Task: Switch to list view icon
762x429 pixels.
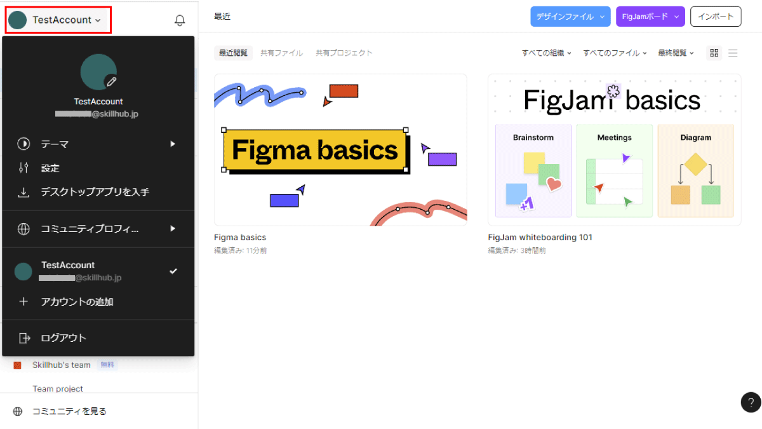Action: pos(733,53)
